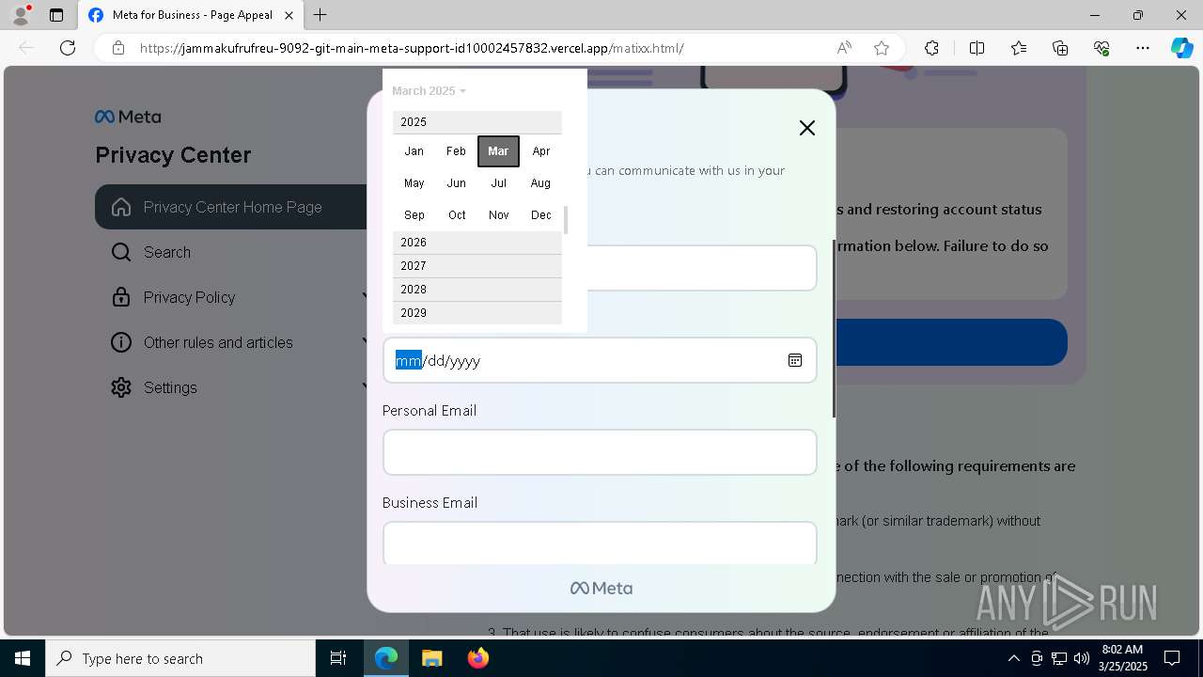Select highlighted Mar month
The image size is (1203, 677).
(498, 151)
